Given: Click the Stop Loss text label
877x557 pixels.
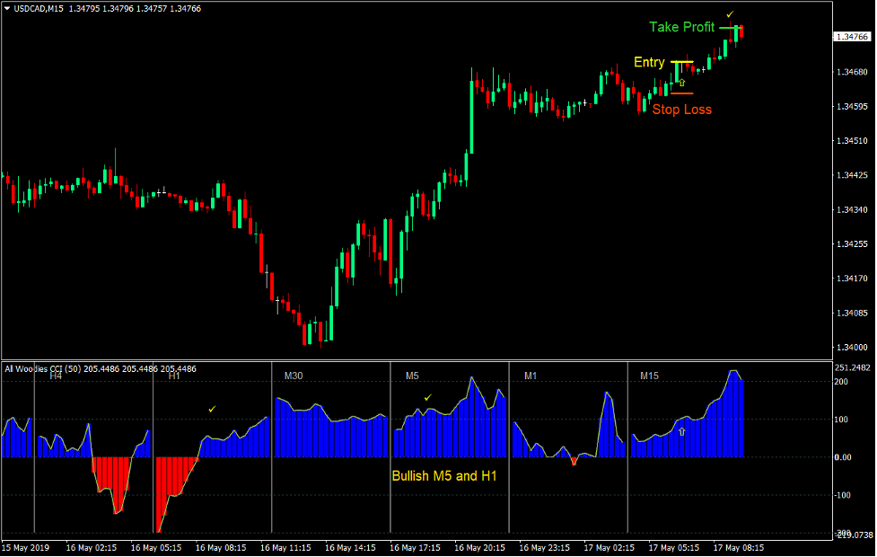Looking at the screenshot, I should pos(681,110).
